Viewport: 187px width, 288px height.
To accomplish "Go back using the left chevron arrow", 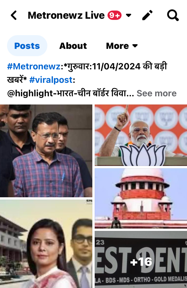I will [14, 15].
